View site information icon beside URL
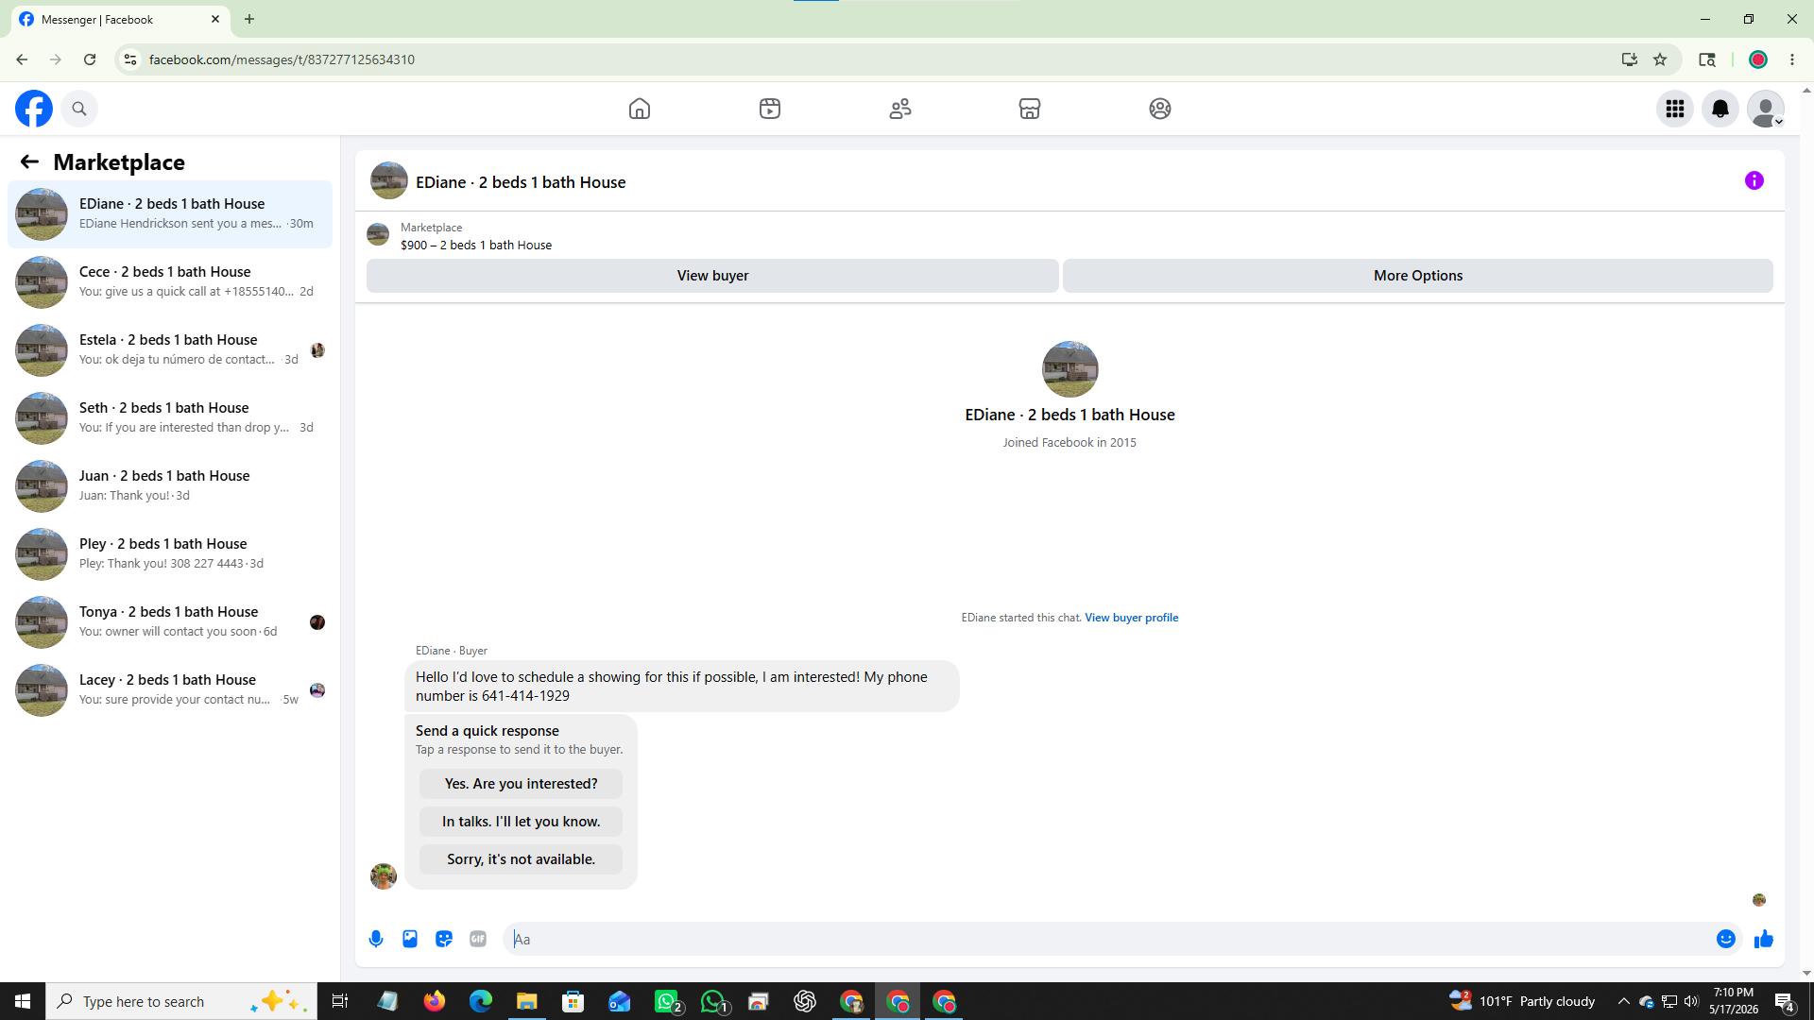This screenshot has width=1814, height=1020. [130, 59]
